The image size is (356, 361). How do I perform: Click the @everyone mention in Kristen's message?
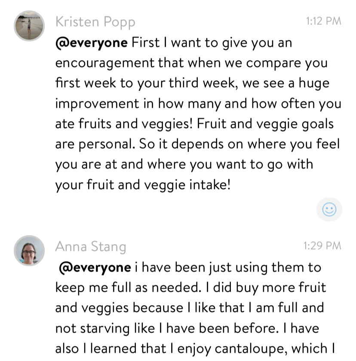[x=91, y=43]
